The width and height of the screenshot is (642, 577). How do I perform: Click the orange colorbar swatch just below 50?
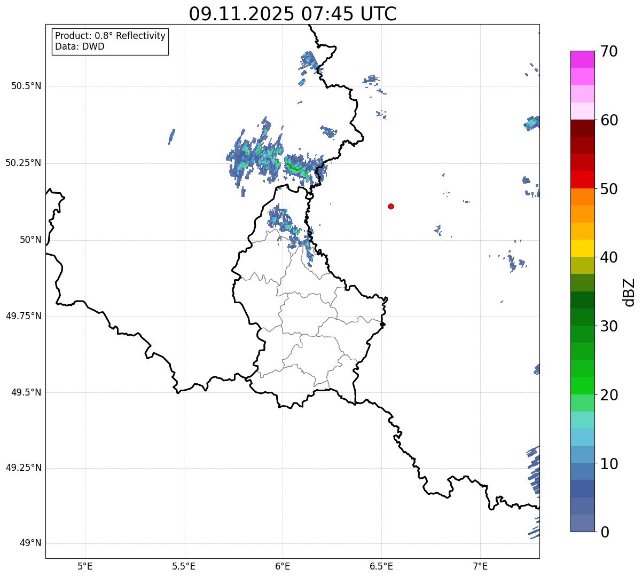(x=583, y=197)
